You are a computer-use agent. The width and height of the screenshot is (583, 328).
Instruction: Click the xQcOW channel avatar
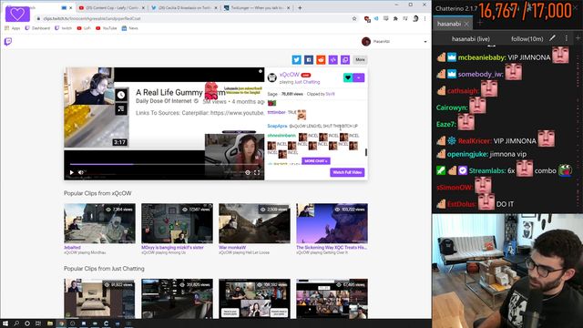point(272,77)
